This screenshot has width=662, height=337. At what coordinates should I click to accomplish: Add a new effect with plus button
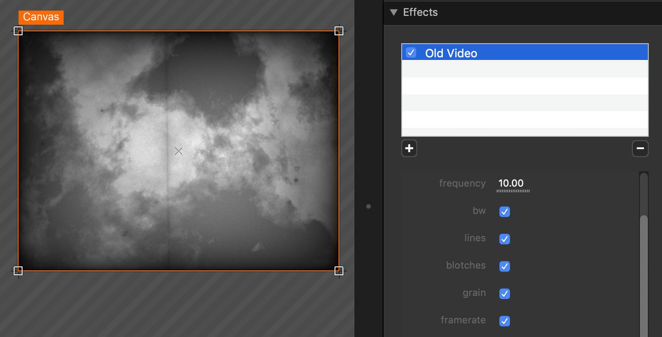coord(409,148)
